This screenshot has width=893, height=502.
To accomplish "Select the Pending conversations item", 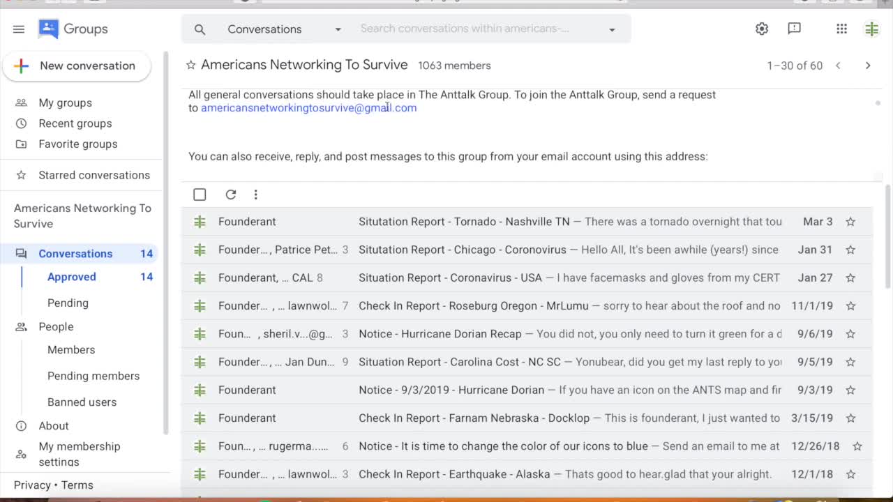I will point(68,303).
